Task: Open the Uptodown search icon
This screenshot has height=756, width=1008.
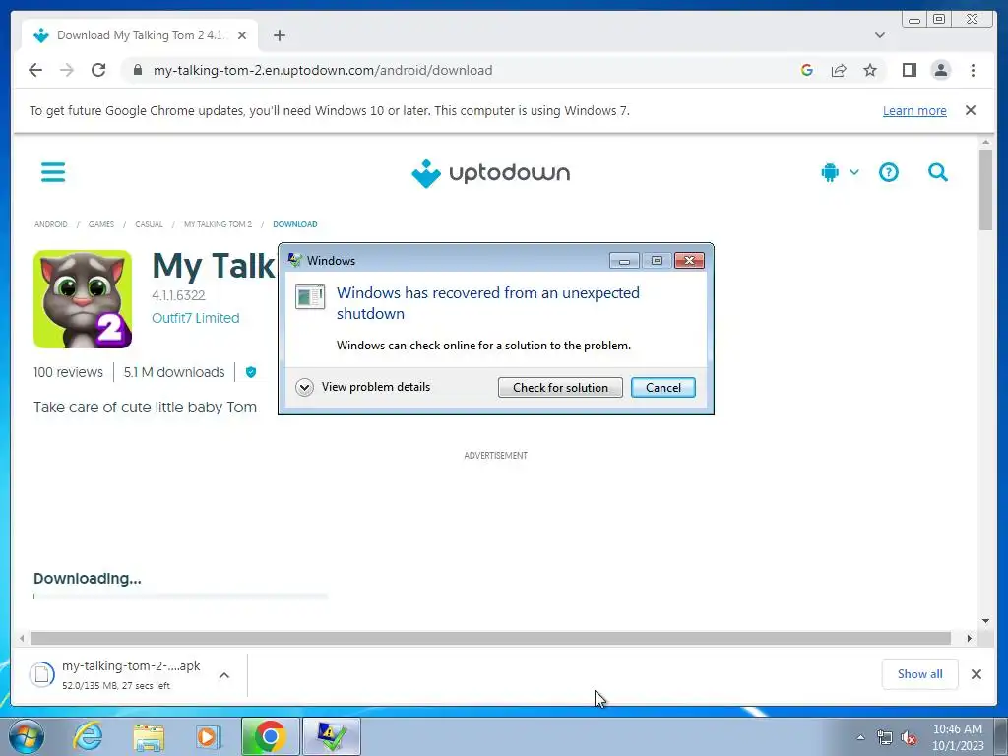Action: 938,172
